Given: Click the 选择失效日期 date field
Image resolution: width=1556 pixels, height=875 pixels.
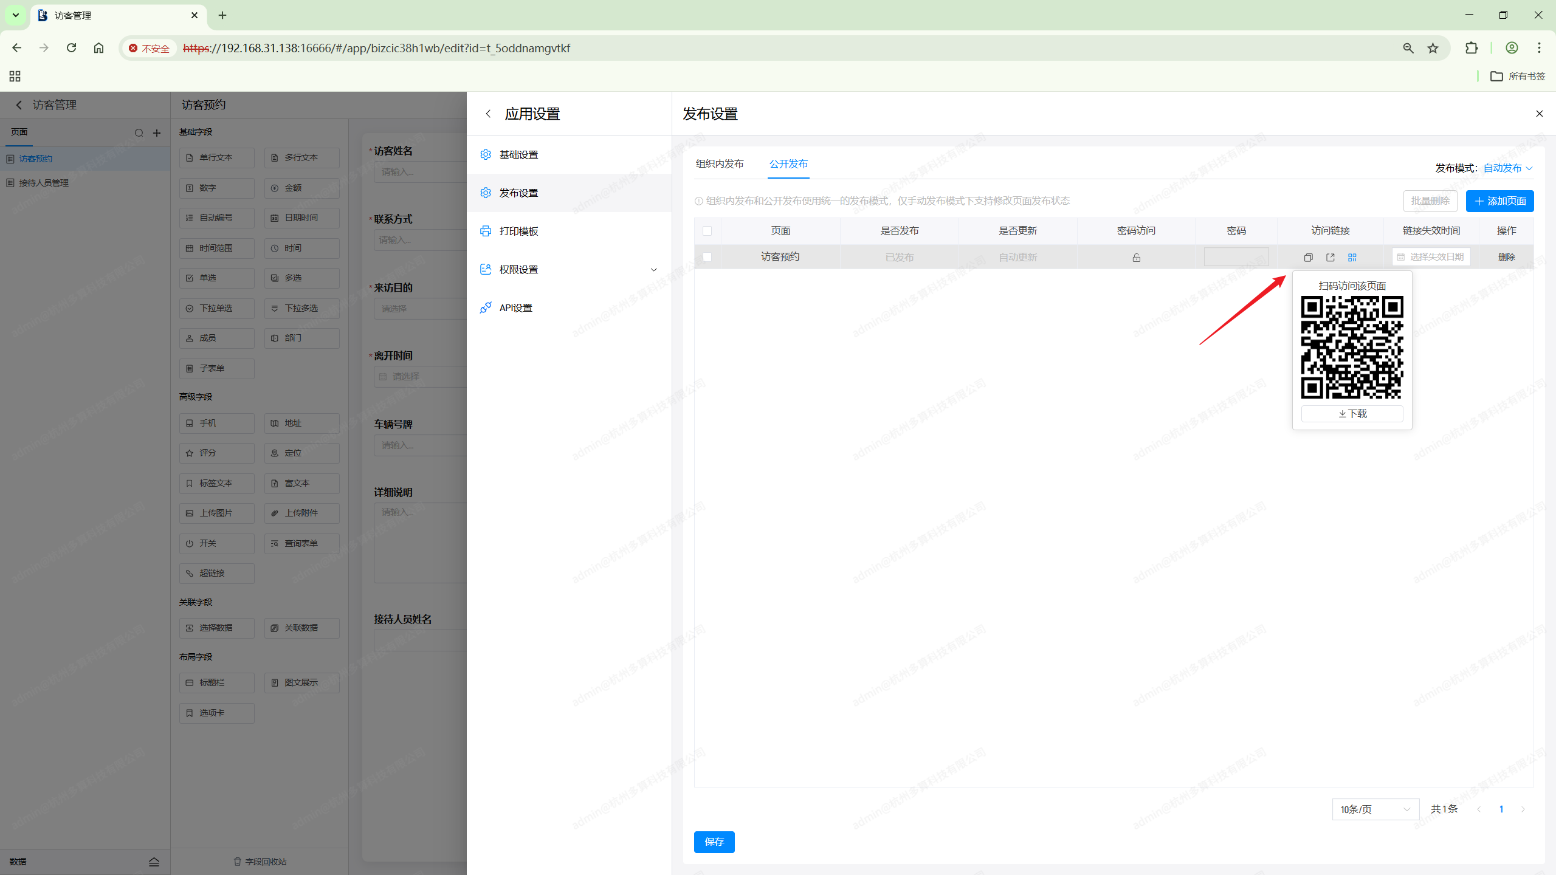Looking at the screenshot, I should 1431,257.
